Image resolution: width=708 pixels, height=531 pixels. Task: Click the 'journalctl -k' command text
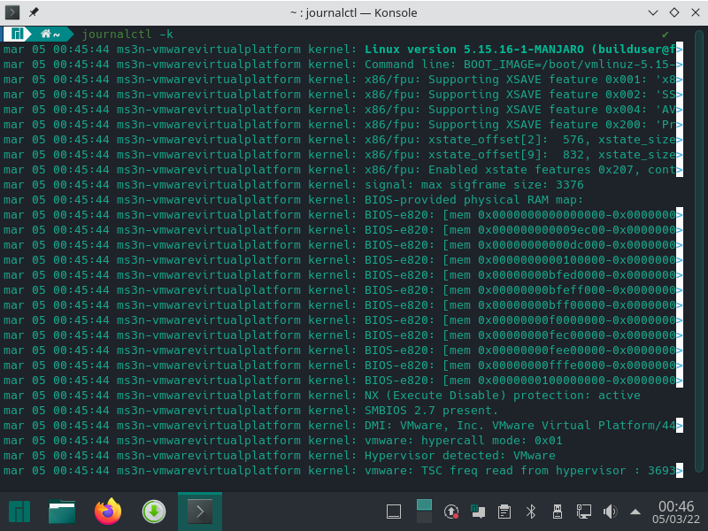[x=127, y=35]
